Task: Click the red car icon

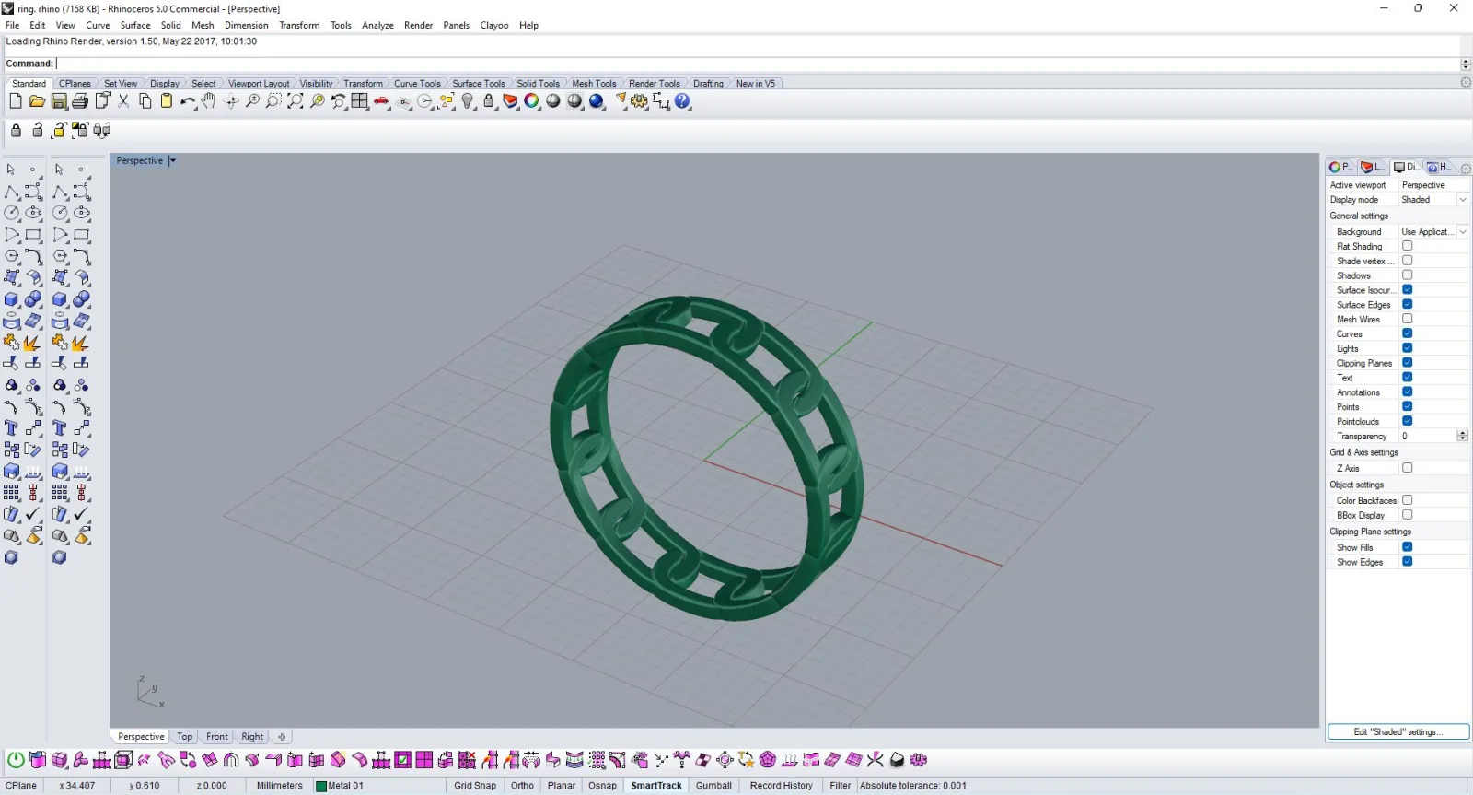Action: tap(381, 101)
